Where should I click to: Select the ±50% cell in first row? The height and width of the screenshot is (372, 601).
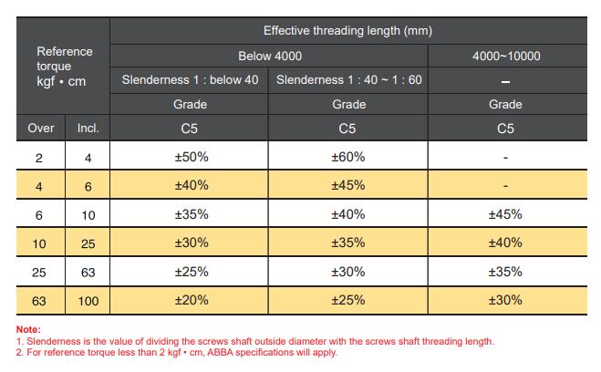192,157
